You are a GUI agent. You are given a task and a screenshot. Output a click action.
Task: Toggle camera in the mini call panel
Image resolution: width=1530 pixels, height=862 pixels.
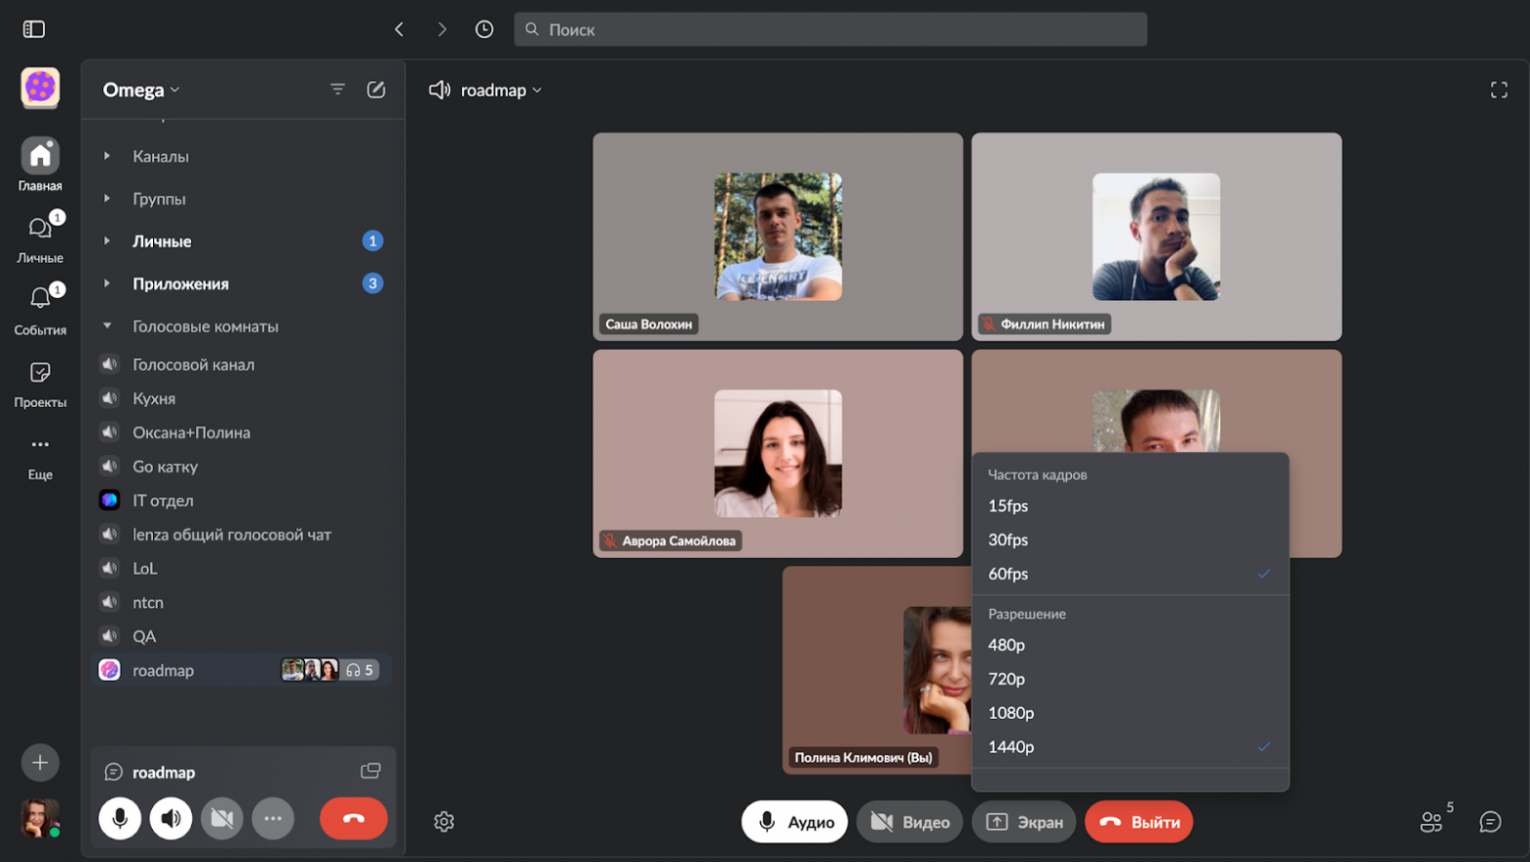pyautogui.click(x=223, y=819)
